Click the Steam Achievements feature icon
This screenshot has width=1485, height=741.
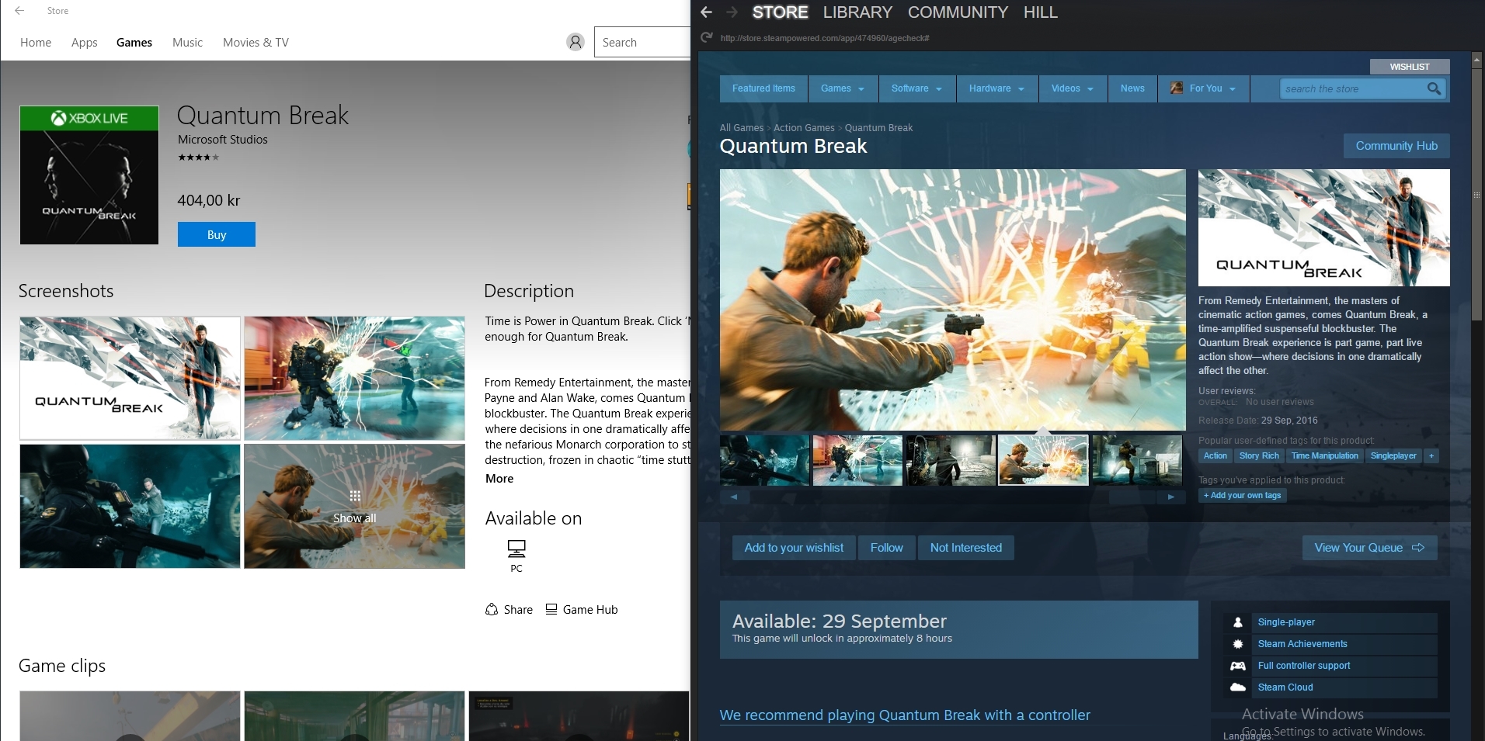(x=1238, y=644)
